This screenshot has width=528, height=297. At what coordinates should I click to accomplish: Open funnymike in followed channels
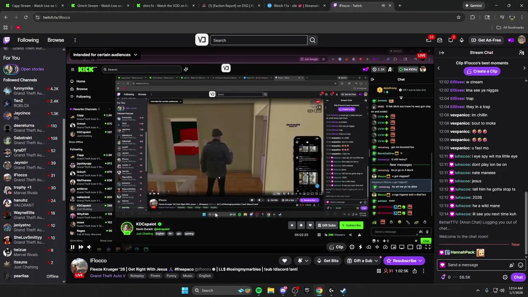pos(32,91)
